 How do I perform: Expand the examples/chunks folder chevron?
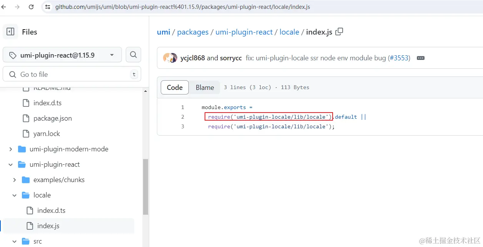click(x=14, y=180)
